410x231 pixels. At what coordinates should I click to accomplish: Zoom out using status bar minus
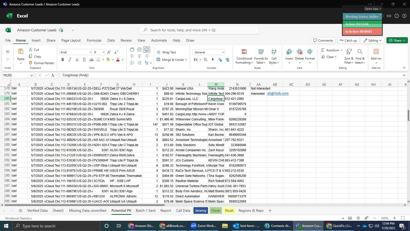coord(375,218)
